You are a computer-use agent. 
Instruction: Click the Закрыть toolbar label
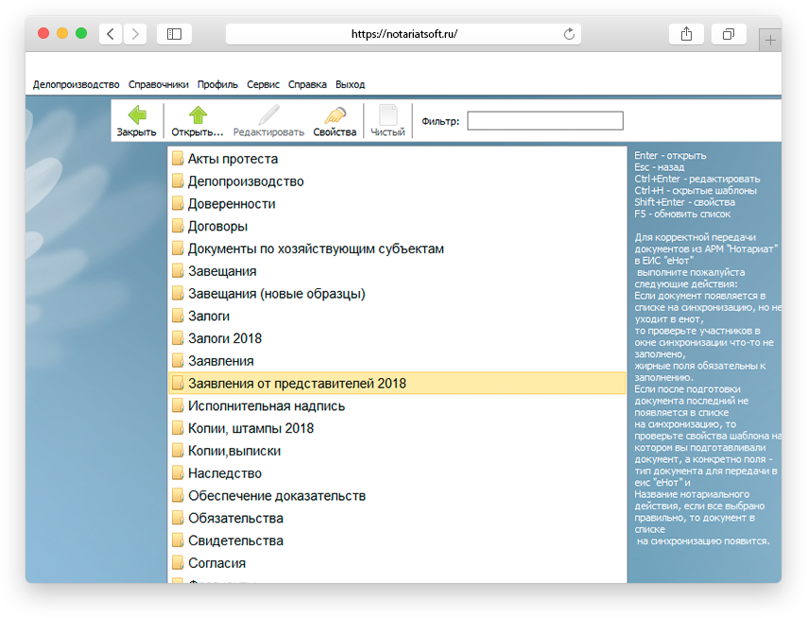click(136, 132)
